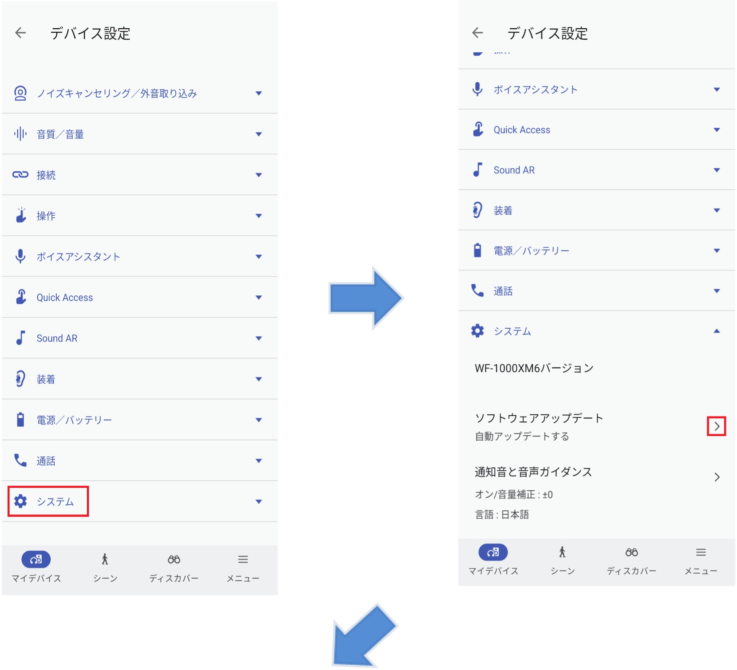This screenshot has height=670, width=737.
Task: Tap the battery icon in the left screen
Action: point(20,420)
